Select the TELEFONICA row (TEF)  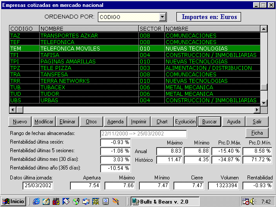tap(135, 42)
